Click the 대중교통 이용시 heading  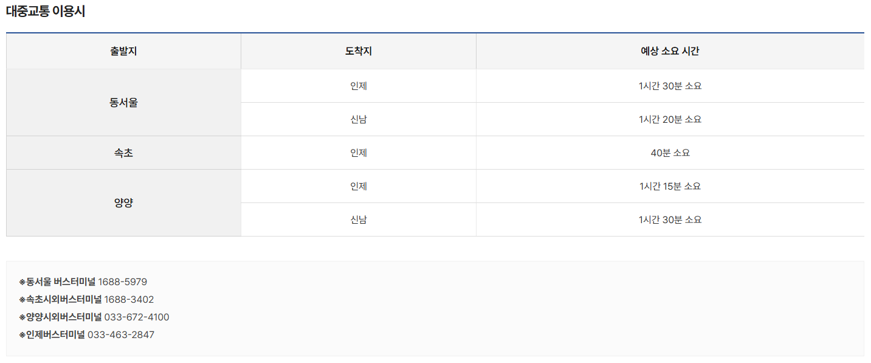[46, 12]
